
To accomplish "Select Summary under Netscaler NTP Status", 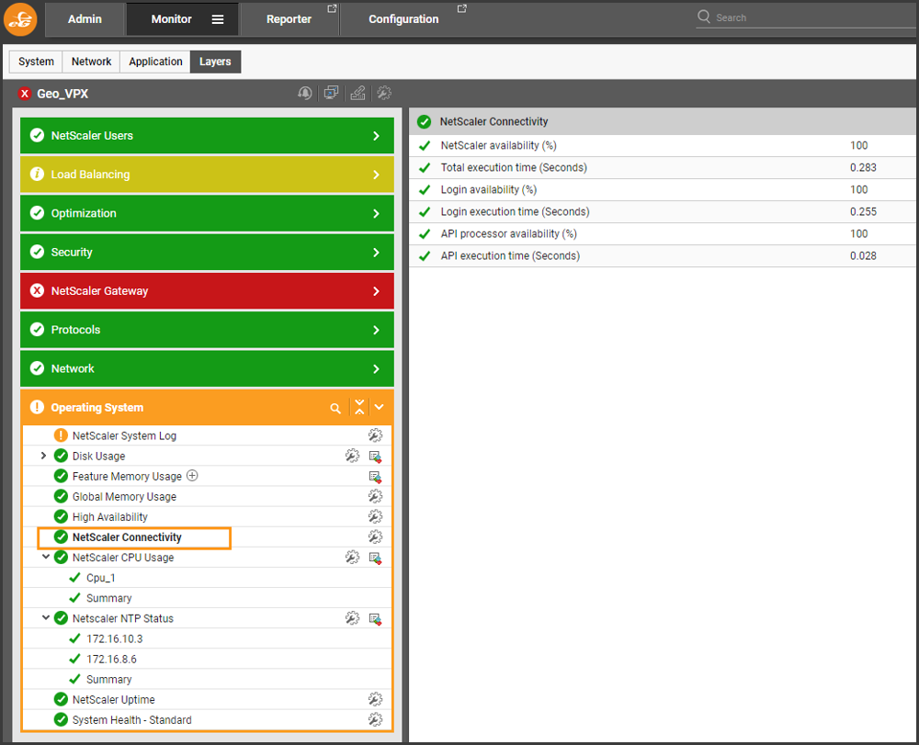I will click(109, 680).
